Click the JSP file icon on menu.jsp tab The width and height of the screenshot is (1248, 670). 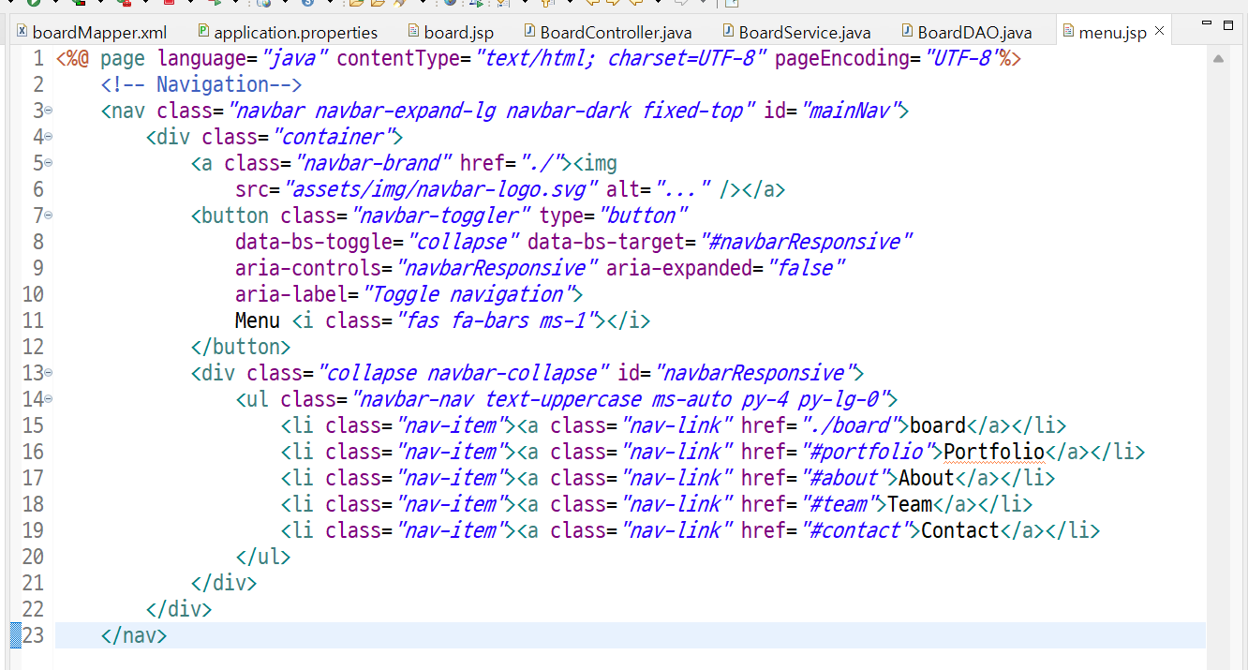tap(1069, 32)
